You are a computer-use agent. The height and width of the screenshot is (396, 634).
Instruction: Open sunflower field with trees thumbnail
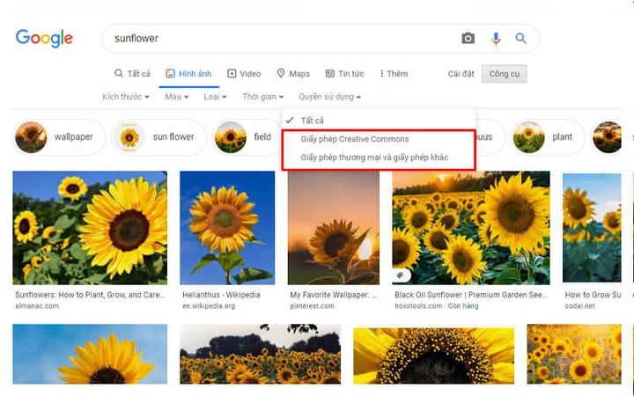261,354
